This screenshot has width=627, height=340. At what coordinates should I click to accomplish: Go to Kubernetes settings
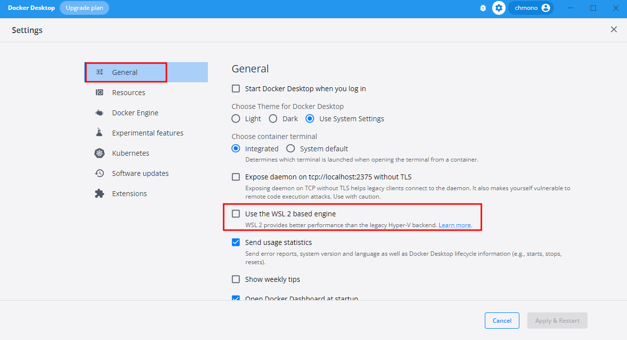[146, 153]
